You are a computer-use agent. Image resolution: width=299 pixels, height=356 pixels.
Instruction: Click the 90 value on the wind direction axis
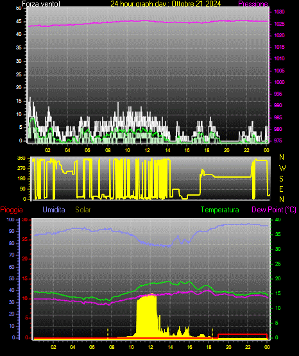[23, 189]
